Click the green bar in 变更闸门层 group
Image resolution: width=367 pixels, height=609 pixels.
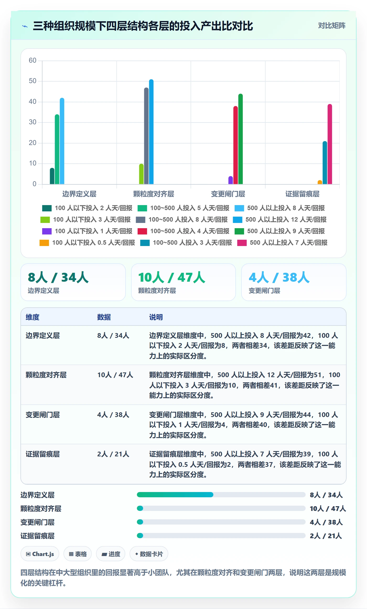pos(240,139)
